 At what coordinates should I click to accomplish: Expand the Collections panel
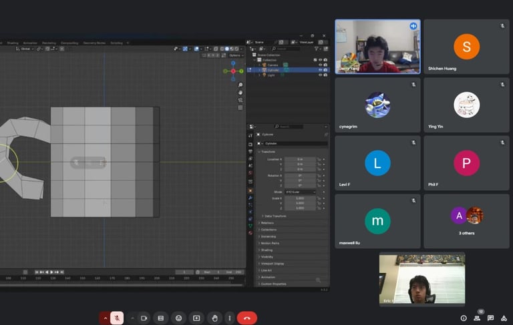(x=269, y=230)
